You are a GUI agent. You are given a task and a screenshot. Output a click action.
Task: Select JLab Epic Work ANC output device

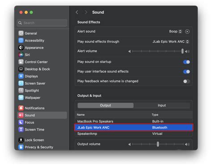tap(134, 128)
